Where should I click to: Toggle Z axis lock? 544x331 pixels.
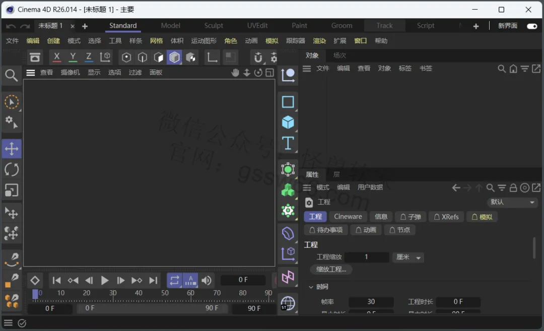(89, 57)
